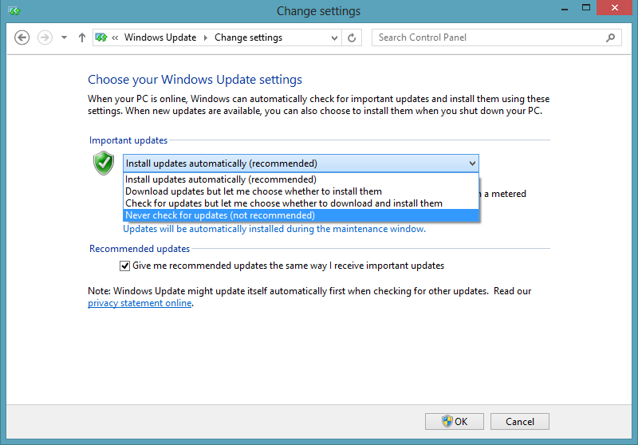The height and width of the screenshot is (445, 638).
Task: Choose Download updates but let me choose
Action: pos(301,191)
